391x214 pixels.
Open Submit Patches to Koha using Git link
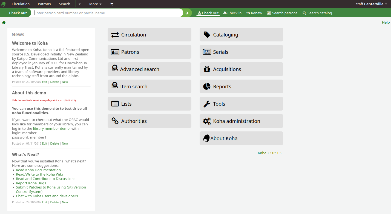(51, 189)
